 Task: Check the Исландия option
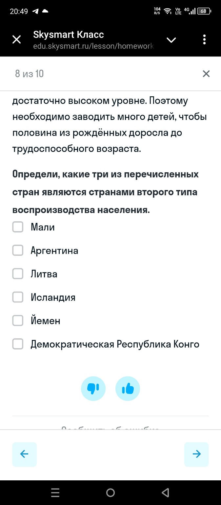tap(17, 297)
